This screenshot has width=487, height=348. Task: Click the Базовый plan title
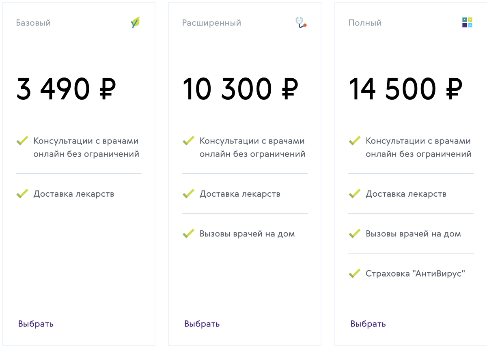33,23
